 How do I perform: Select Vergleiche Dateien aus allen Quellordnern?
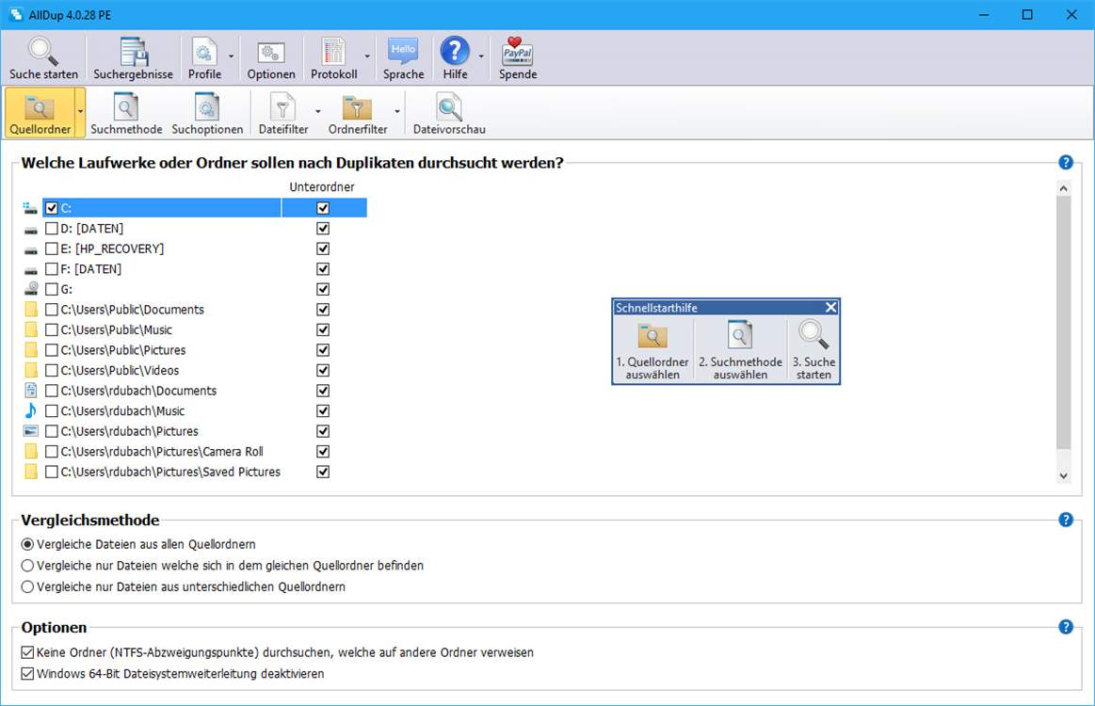(27, 544)
